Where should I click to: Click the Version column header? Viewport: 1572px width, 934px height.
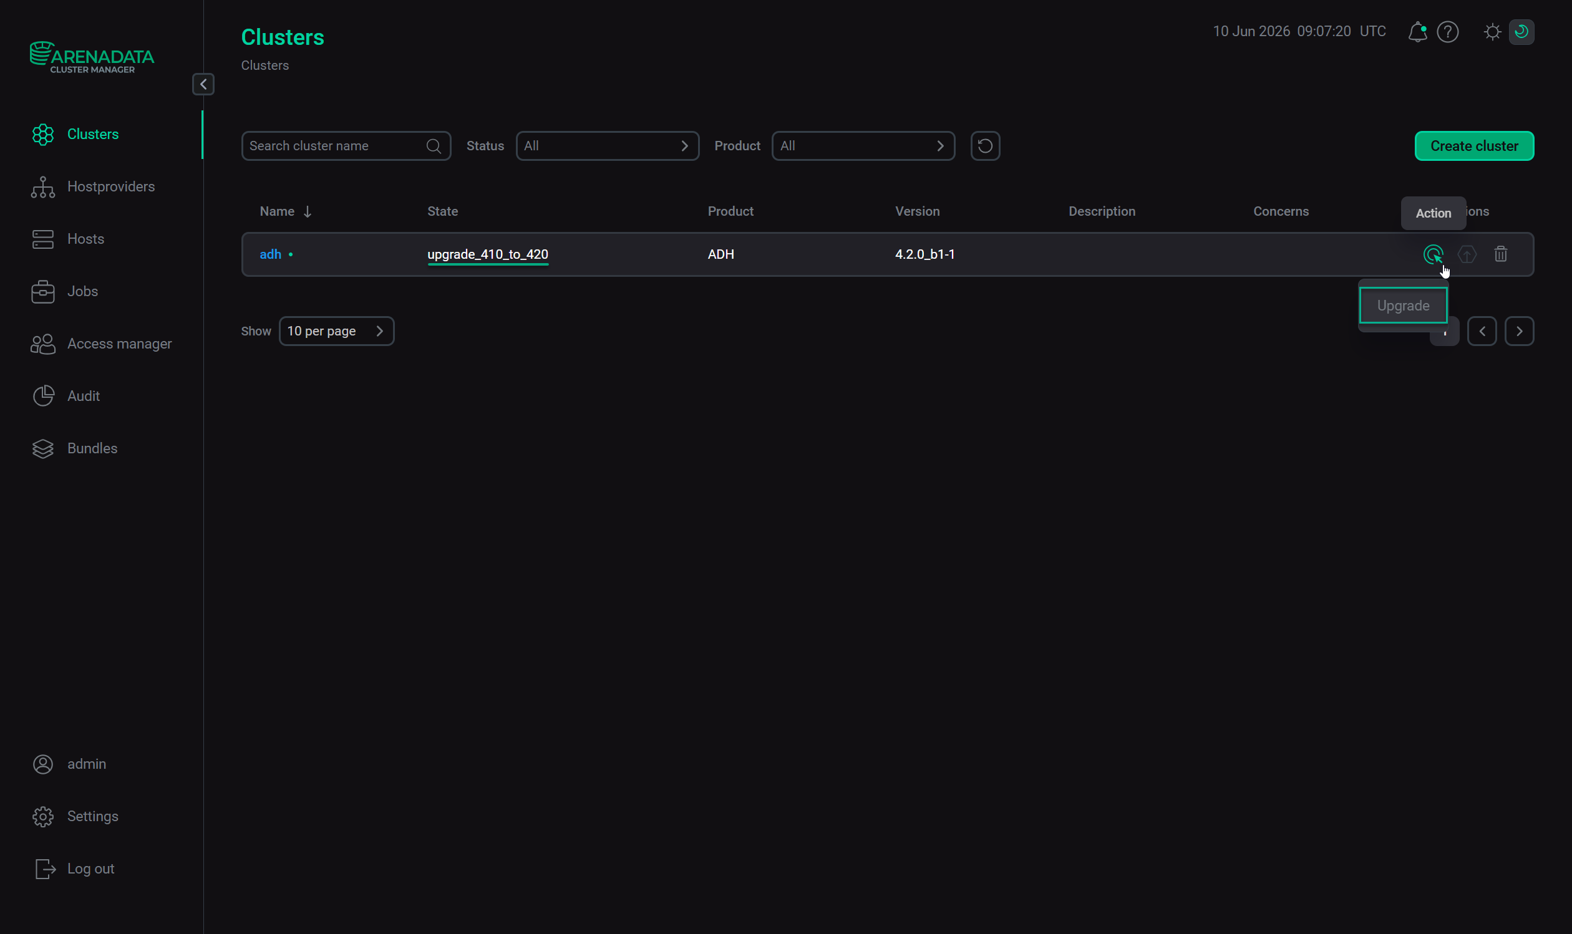point(917,211)
